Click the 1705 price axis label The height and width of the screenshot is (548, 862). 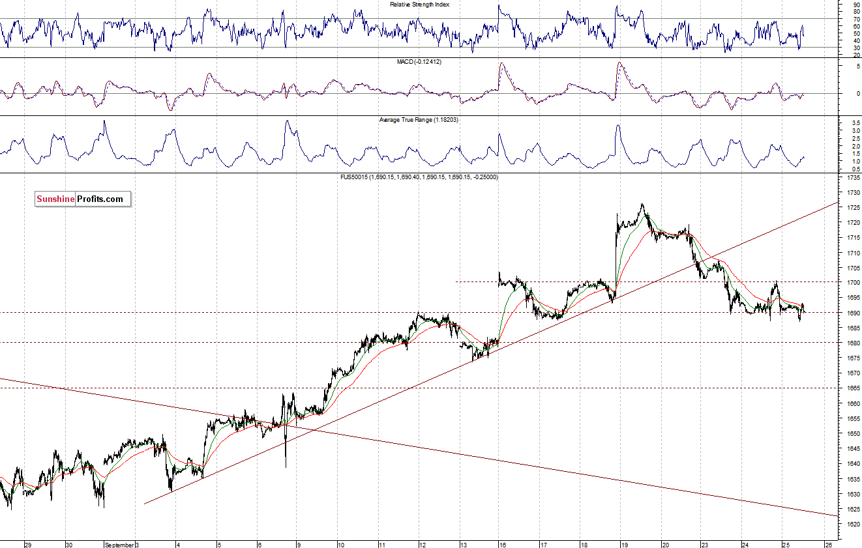tap(853, 268)
